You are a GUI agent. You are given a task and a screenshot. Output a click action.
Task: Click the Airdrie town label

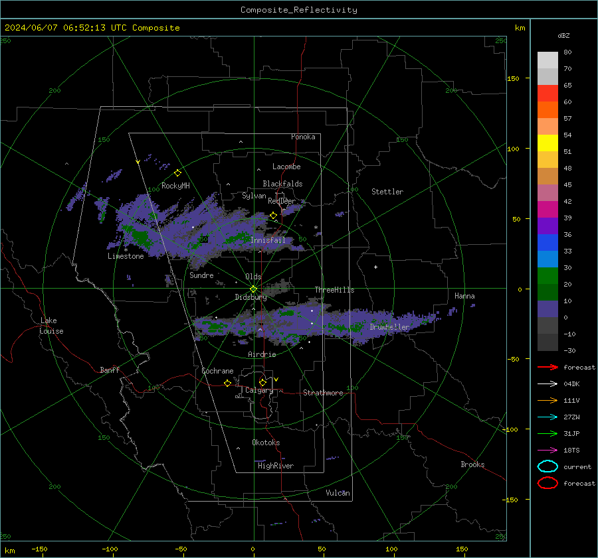pos(262,354)
